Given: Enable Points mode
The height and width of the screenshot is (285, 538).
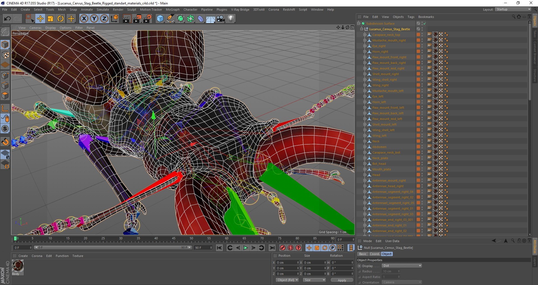Looking at the screenshot, I should pyautogui.click(x=5, y=75).
